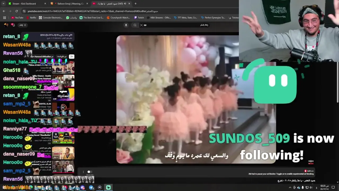
Task: Open the browser apps grid icon
Action: [5, 18]
